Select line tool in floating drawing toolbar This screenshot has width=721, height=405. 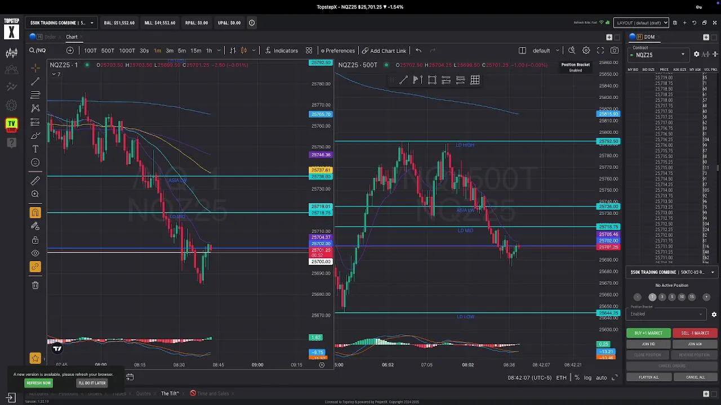(x=403, y=80)
